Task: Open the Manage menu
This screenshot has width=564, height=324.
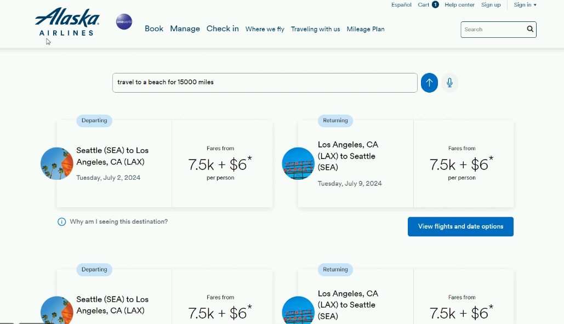Action: [x=185, y=29]
